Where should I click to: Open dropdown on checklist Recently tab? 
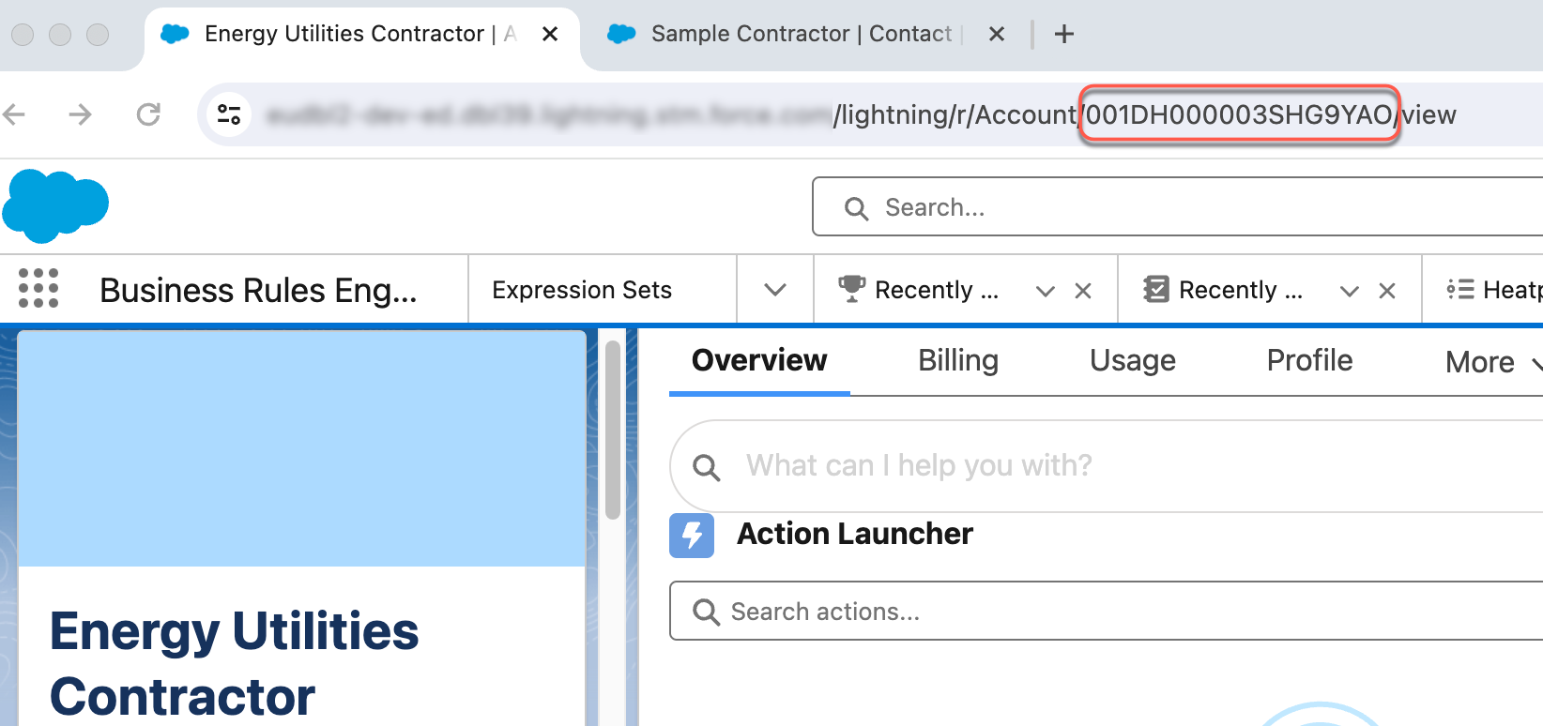coord(1350,291)
